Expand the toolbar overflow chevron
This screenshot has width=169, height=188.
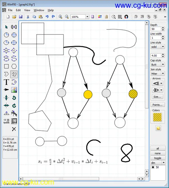tap(165, 17)
